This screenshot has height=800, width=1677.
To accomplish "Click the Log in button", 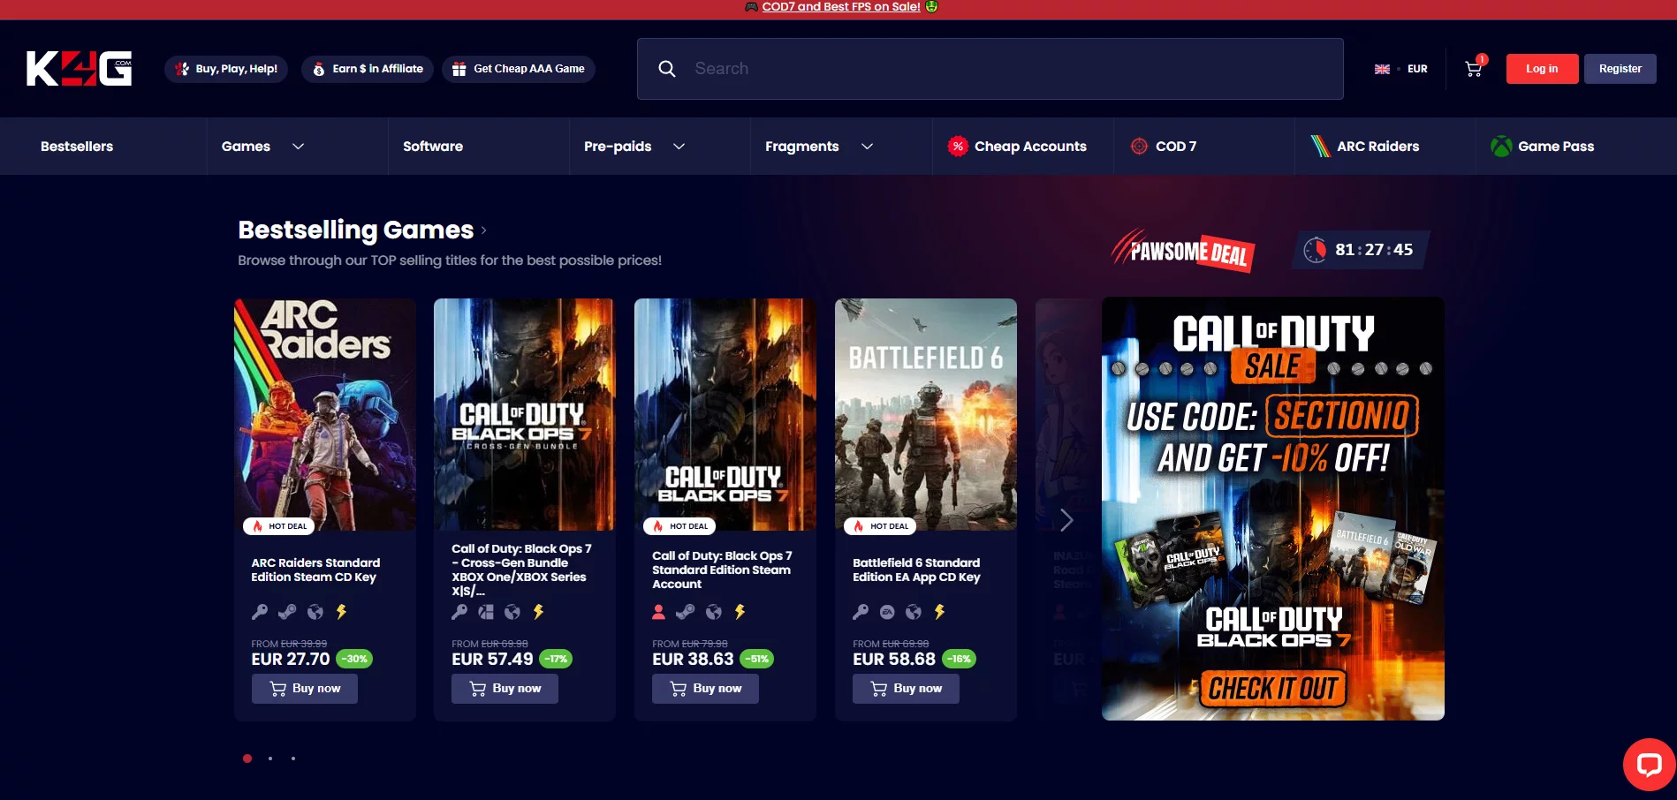I will [x=1542, y=69].
